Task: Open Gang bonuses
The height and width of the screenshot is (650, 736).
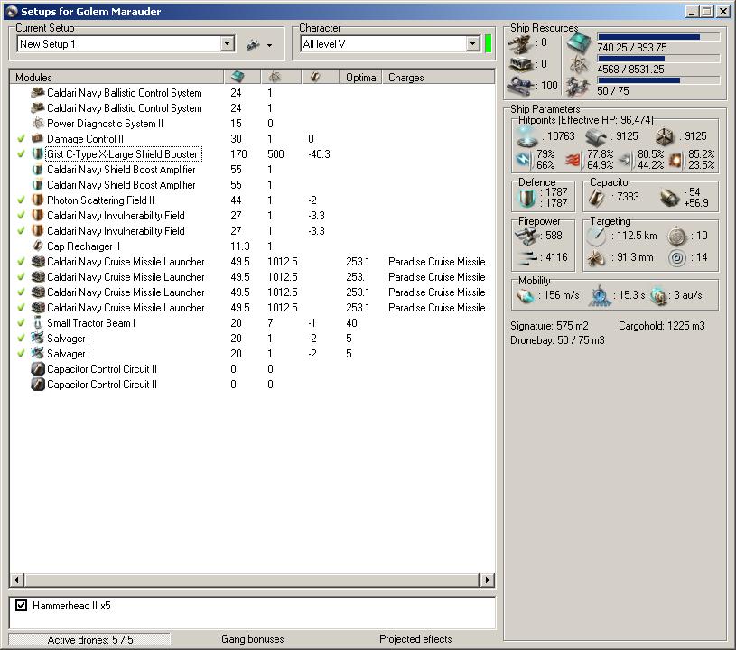Action: pyautogui.click(x=253, y=639)
